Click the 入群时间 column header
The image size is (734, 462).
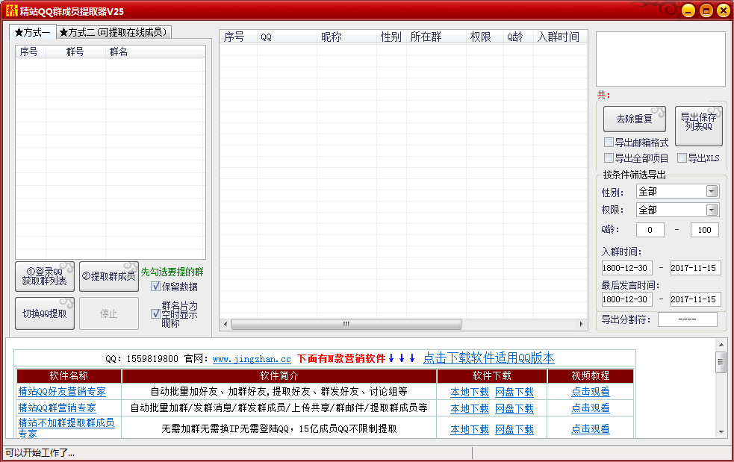(560, 37)
